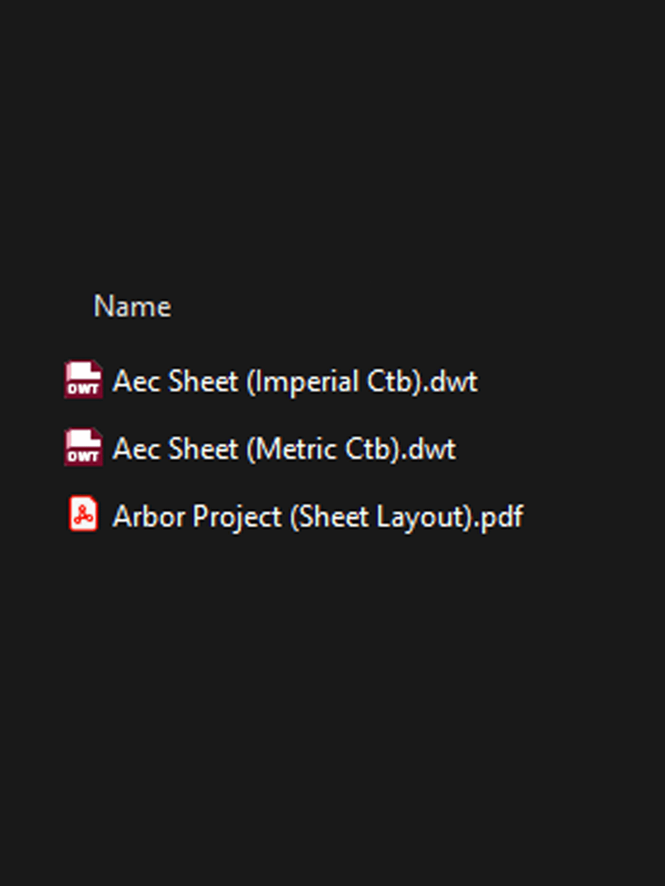Click the ".dwt" extension of the Imperial file

pos(454,381)
